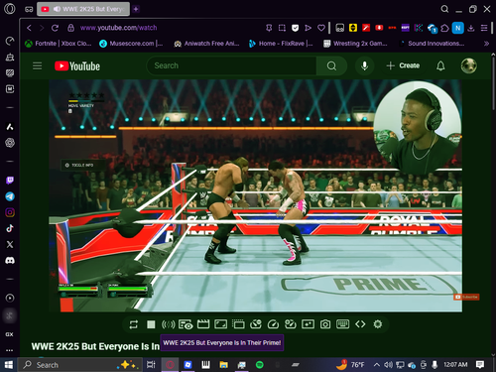Open TikTok in the sidebar
Screen dimensions: 496x372
10,228
